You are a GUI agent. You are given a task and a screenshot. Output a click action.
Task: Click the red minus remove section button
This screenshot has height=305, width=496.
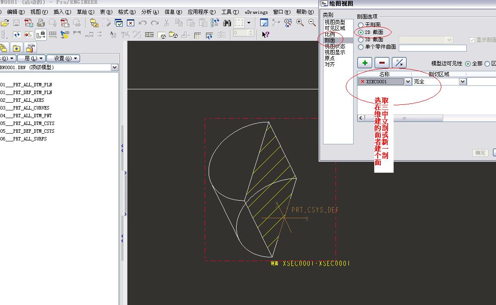(382, 63)
